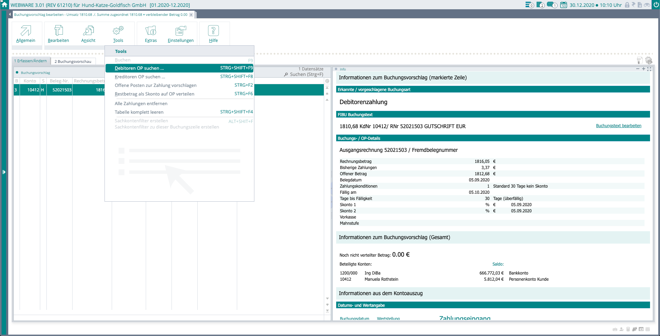The height and width of the screenshot is (336, 660).
Task: Open the chat messages icon with badge
Action: (x=551, y=5)
